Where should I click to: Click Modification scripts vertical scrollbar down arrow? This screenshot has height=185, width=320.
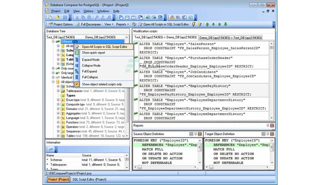click(x=271, y=118)
